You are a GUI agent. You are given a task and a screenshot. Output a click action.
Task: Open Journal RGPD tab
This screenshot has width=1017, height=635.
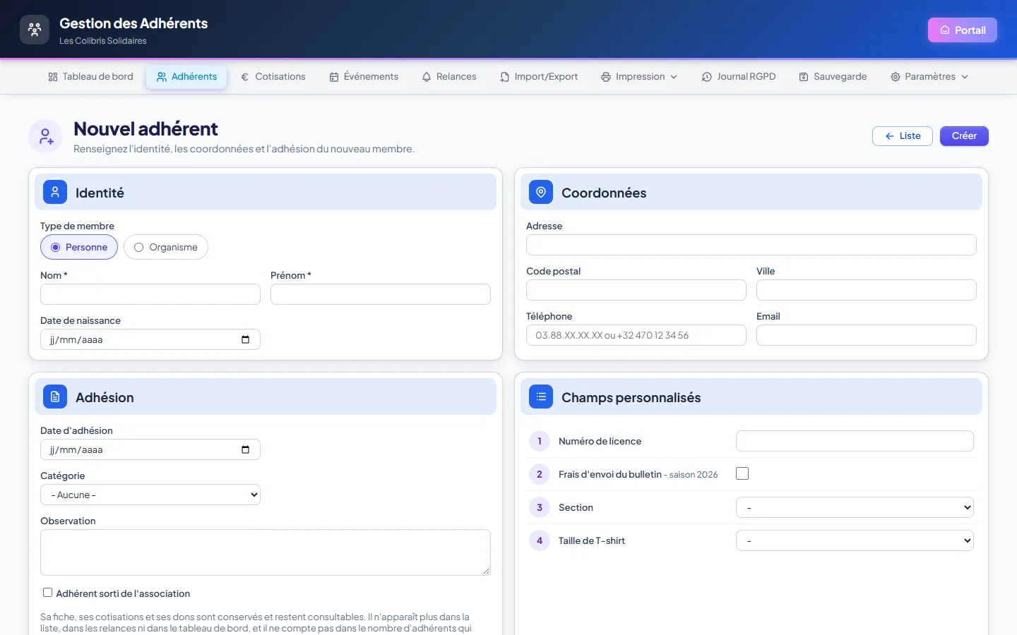pos(739,77)
